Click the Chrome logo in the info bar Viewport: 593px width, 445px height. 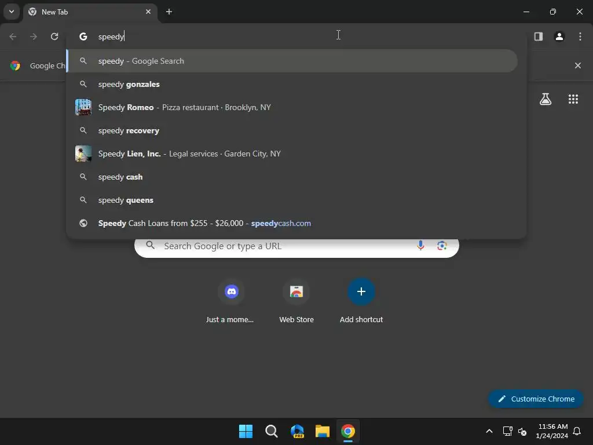pyautogui.click(x=15, y=65)
